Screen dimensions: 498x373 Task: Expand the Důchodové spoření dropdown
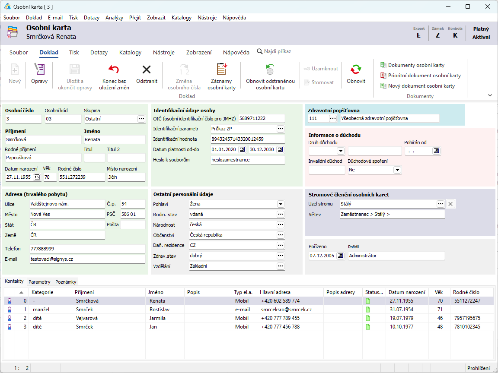[x=397, y=170]
